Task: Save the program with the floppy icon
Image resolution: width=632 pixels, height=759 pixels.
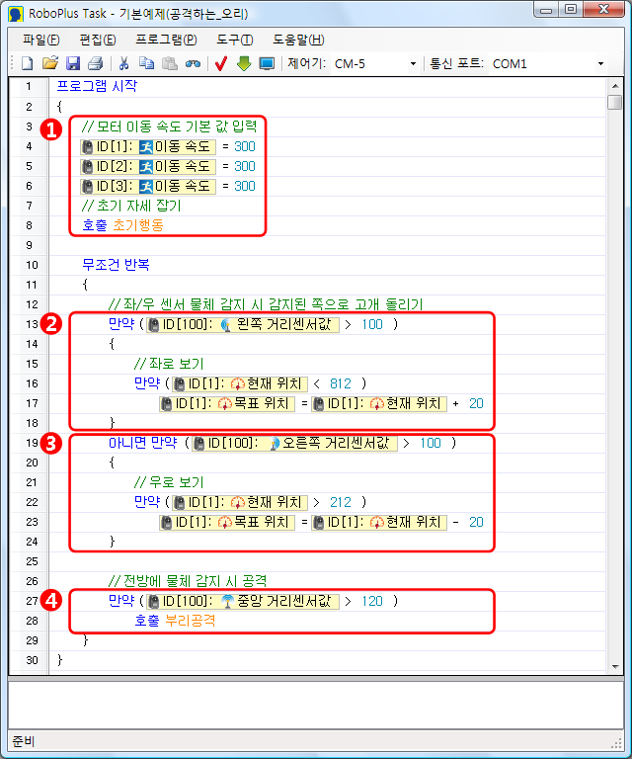Action: coord(72,63)
